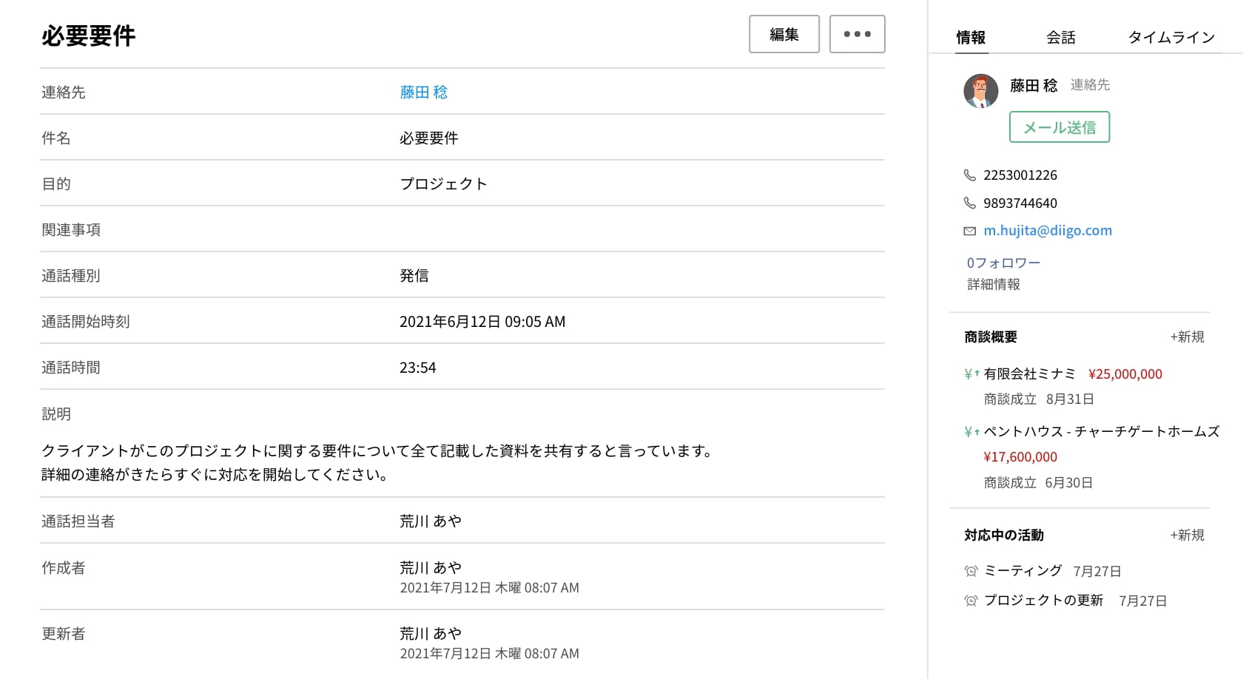The width and height of the screenshot is (1243, 679).
Task: Open email link m.hujita@diigo.com
Action: 1048,231
